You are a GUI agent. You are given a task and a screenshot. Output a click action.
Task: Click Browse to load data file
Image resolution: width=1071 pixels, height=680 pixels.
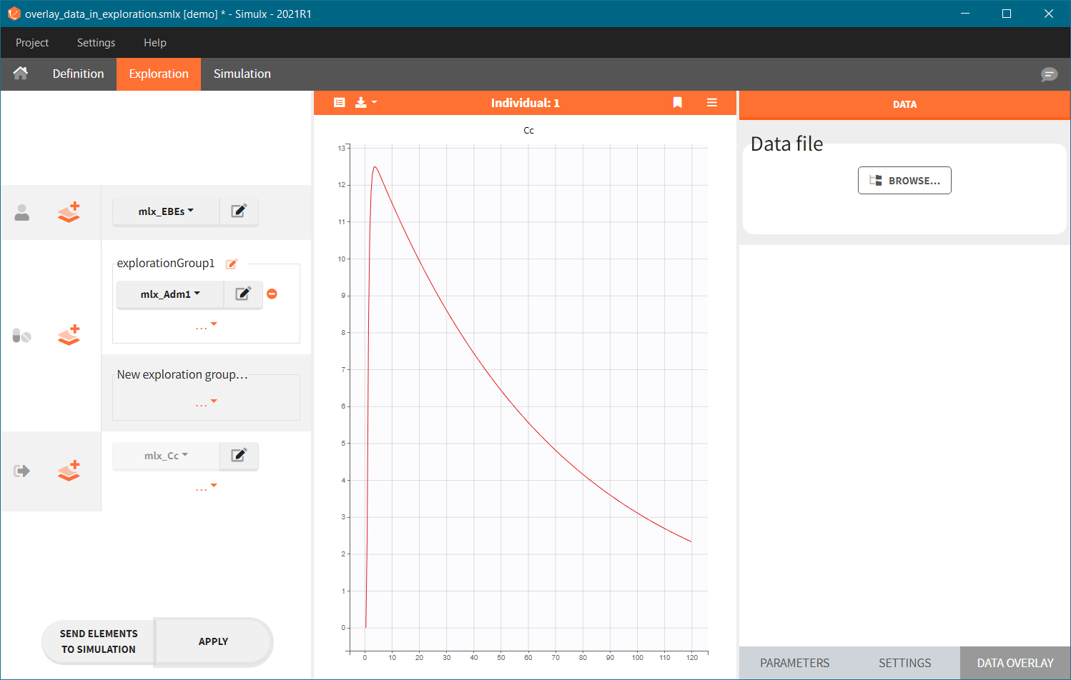point(904,181)
